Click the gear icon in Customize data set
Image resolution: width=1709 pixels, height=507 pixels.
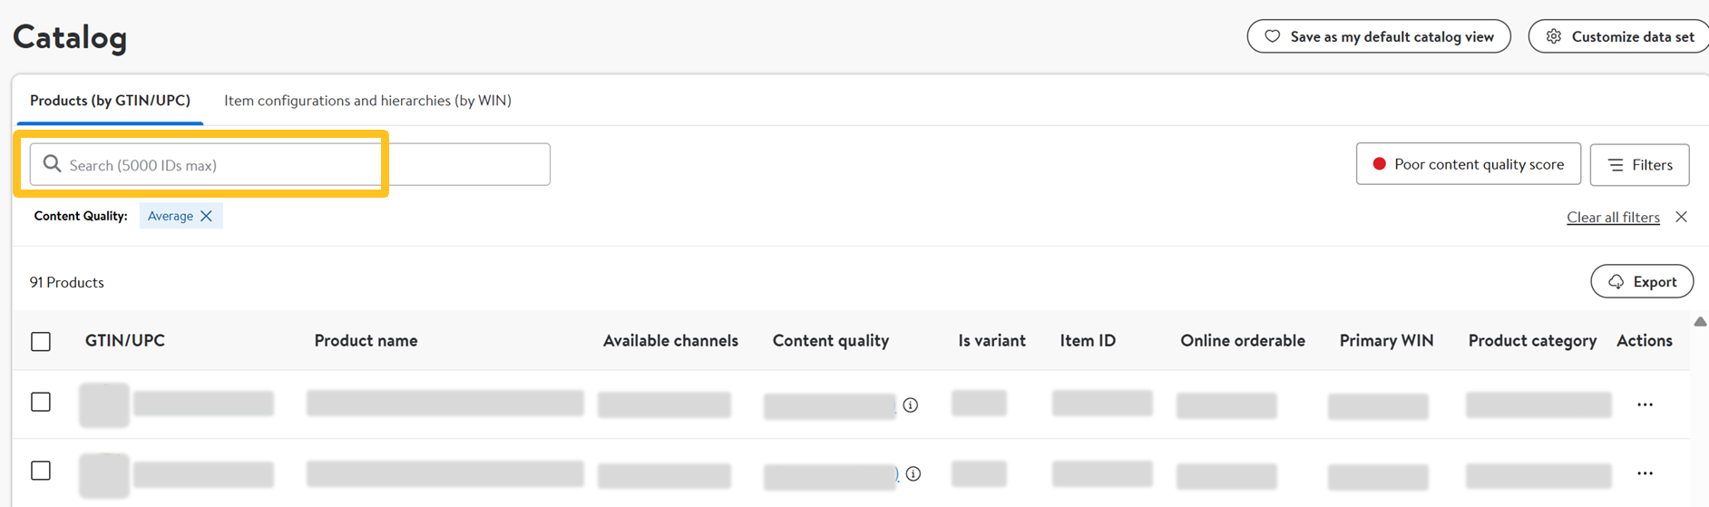(1554, 37)
